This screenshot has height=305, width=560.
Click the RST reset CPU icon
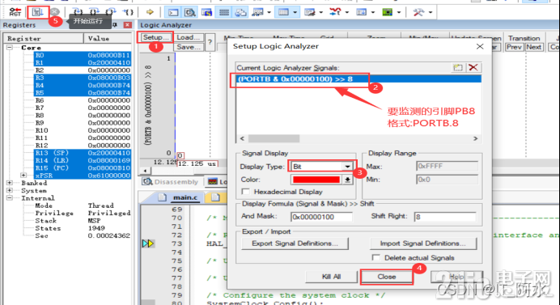click(15, 12)
